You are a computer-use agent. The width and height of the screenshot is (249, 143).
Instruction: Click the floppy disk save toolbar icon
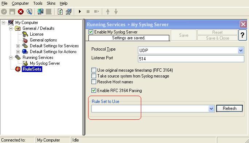click(x=12, y=12)
